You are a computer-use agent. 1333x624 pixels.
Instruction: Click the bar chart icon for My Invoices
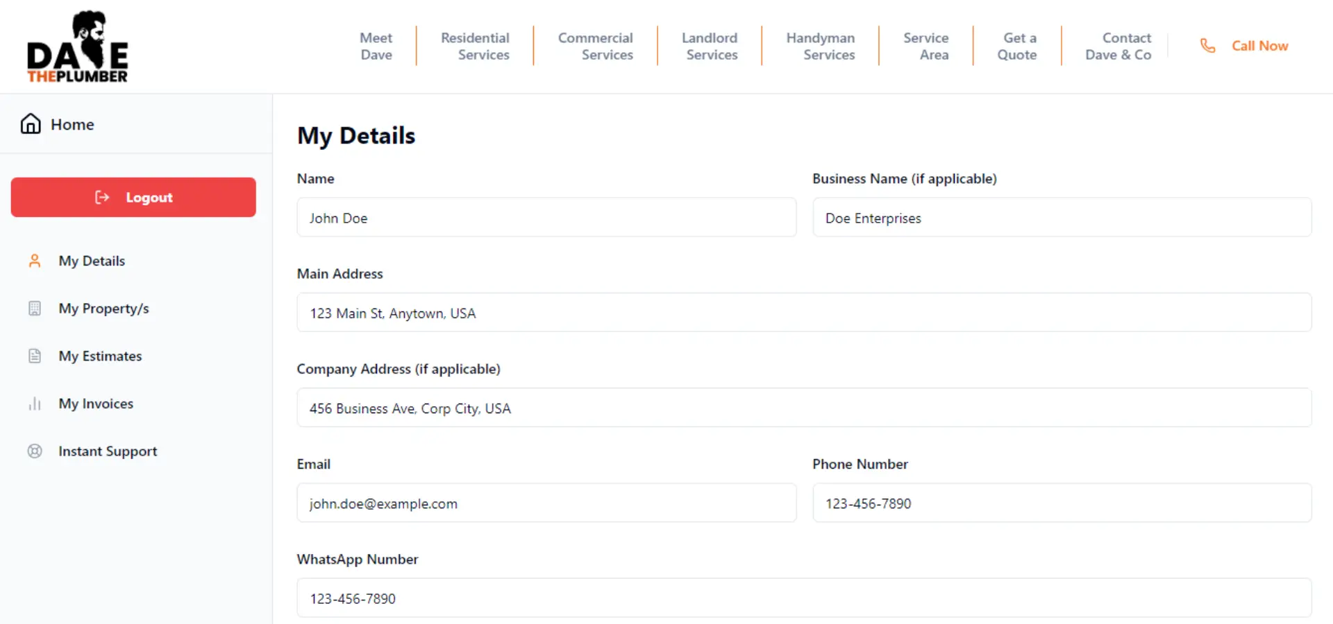(x=35, y=404)
